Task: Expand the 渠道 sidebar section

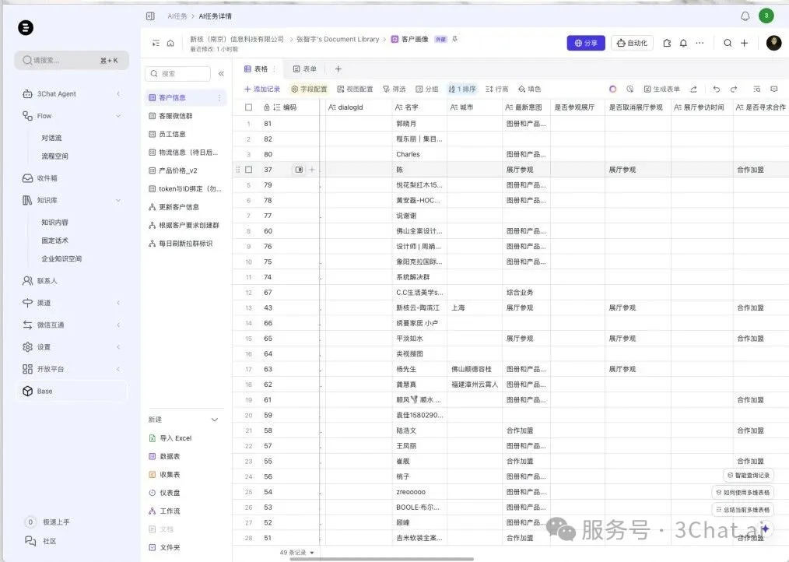Action: (x=44, y=303)
